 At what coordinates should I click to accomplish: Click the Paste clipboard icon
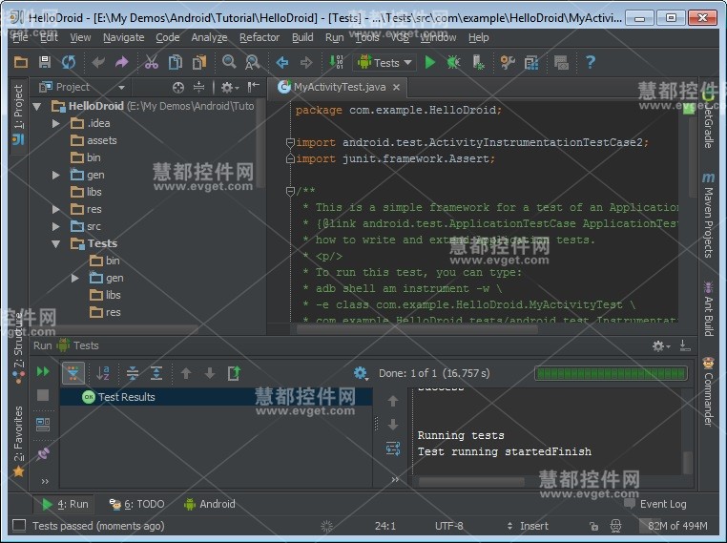pyautogui.click(x=199, y=62)
